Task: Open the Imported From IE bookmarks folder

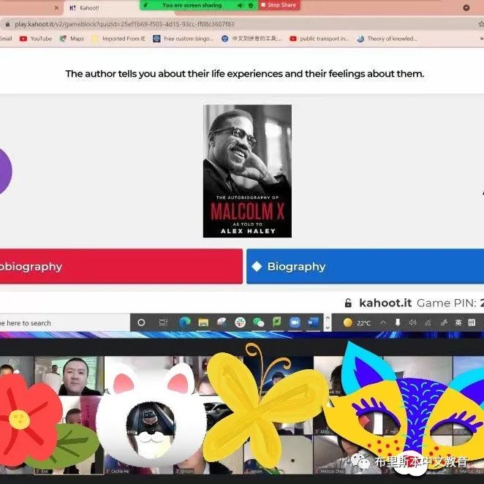Action: 118,39
